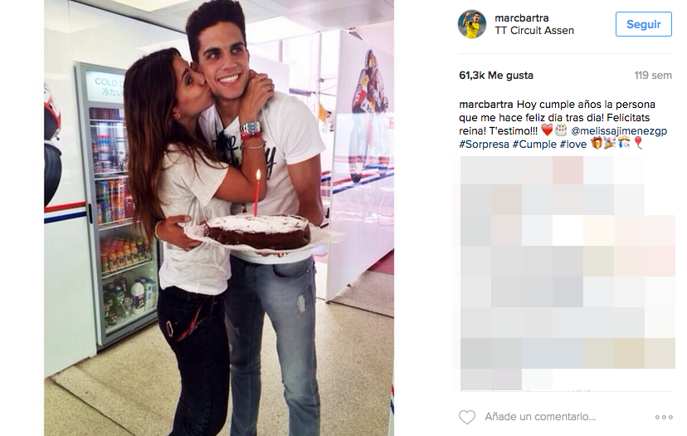Open the #Cumple hashtag
687x436 pixels.
(x=534, y=144)
